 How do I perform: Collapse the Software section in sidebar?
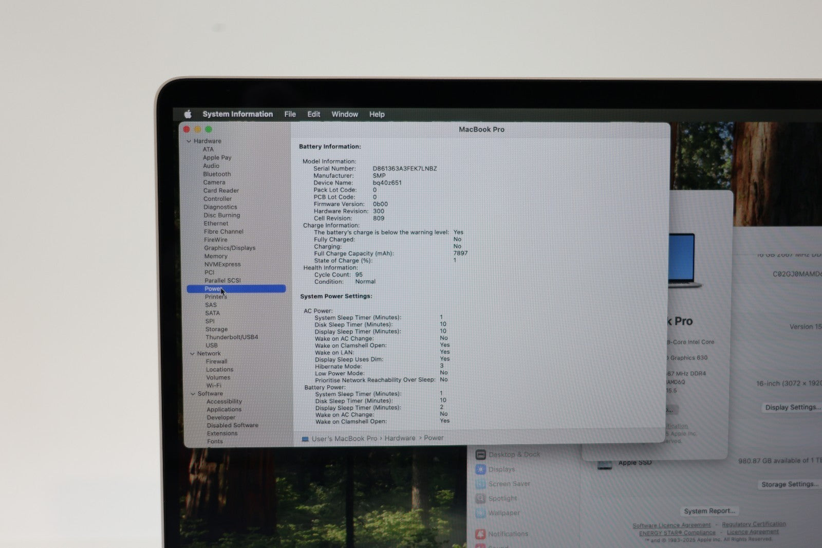(193, 394)
